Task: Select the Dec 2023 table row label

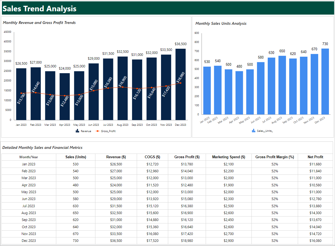Action: click(x=29, y=241)
